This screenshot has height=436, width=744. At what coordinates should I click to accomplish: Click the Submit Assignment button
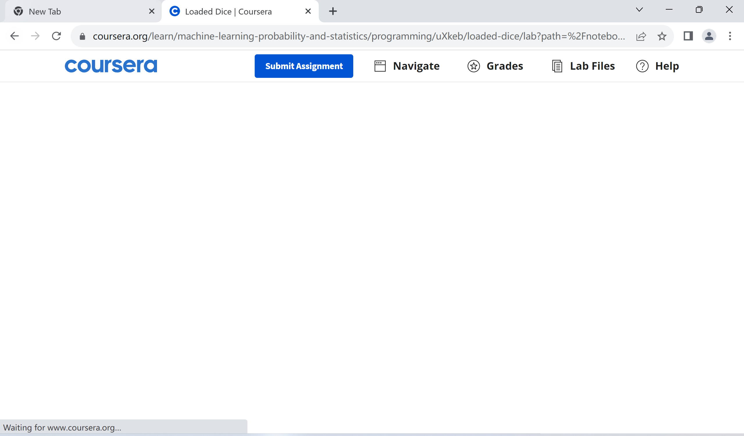point(304,66)
